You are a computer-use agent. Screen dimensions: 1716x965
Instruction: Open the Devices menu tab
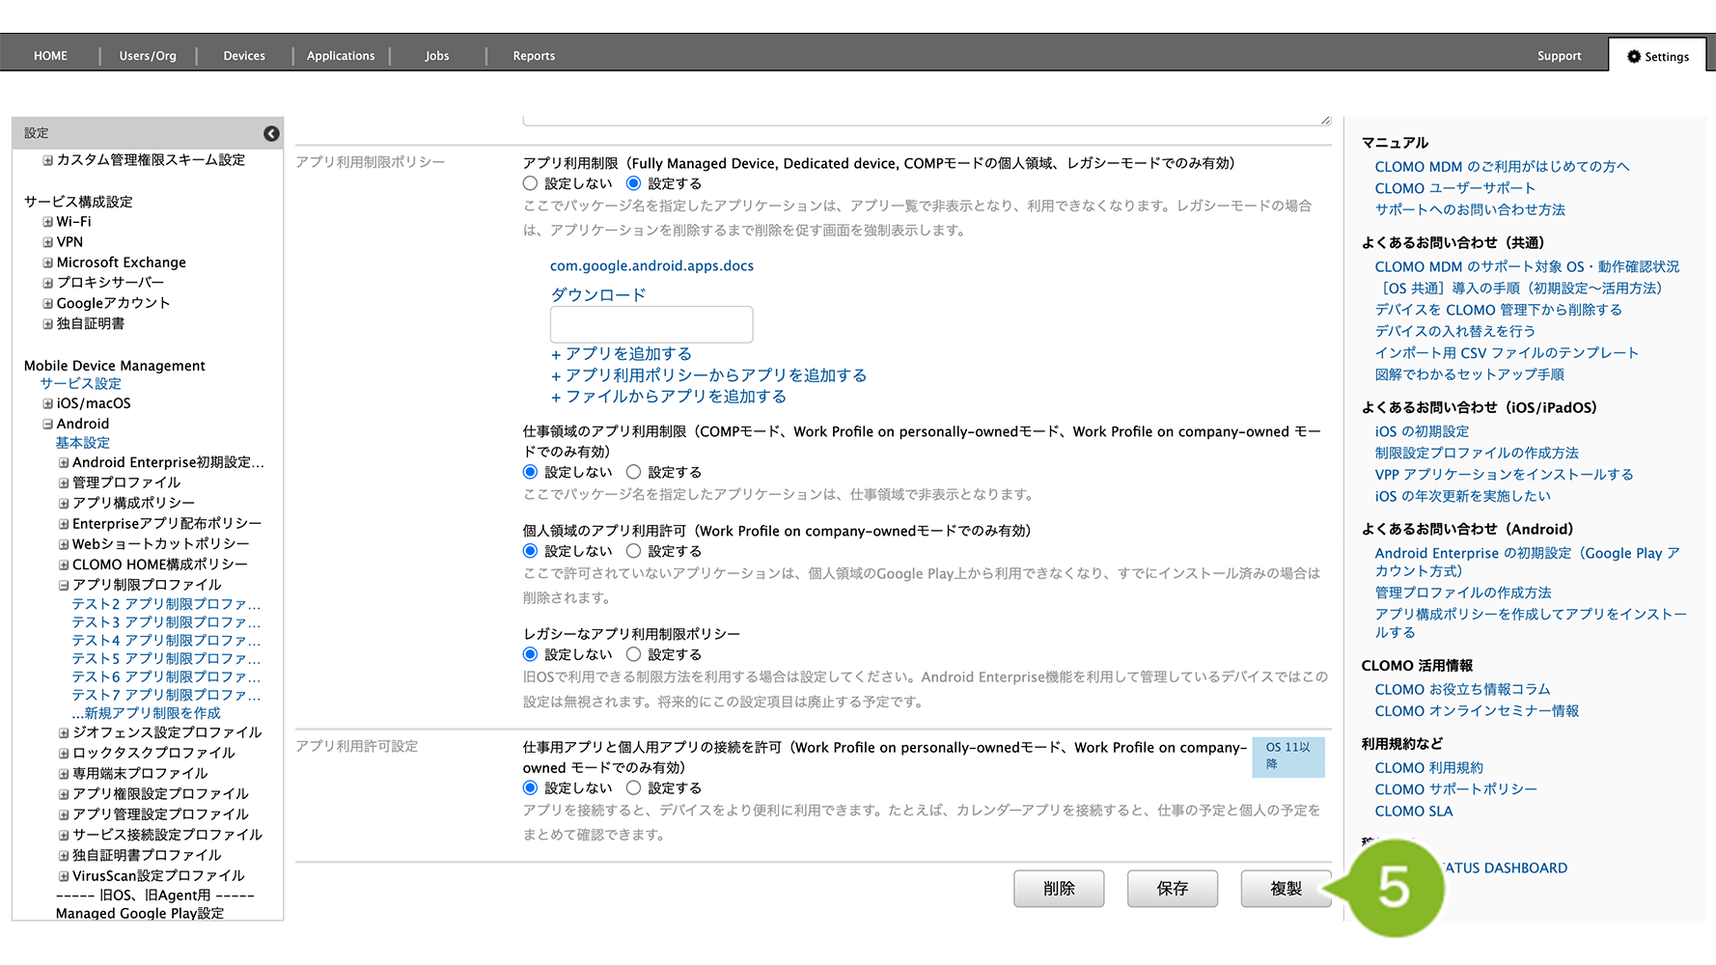click(244, 56)
